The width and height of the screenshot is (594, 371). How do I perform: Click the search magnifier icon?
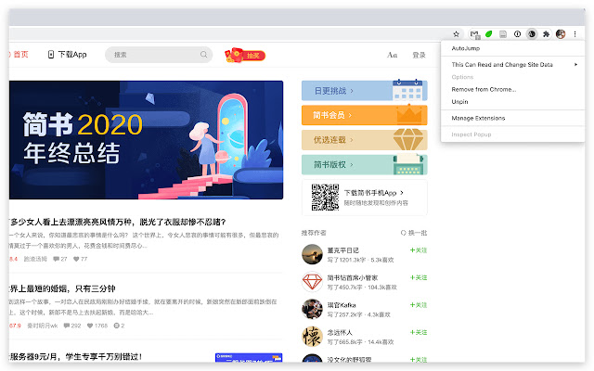(204, 55)
